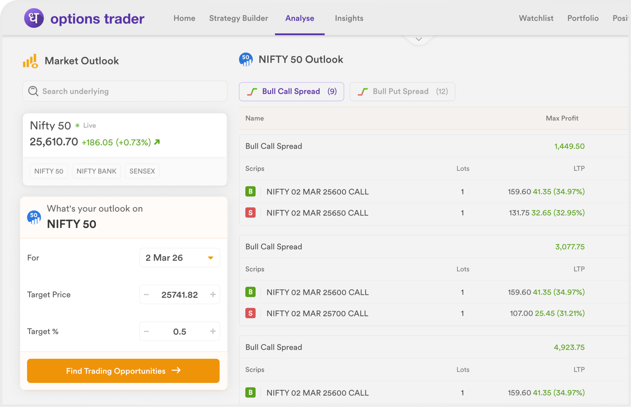Viewport: 631px width, 407px height.
Task: Click red S badge for 25650 CALL
Action: [250, 213]
